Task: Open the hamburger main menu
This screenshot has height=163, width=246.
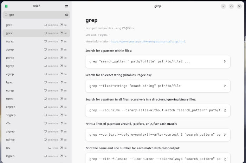Action: point(66,6)
